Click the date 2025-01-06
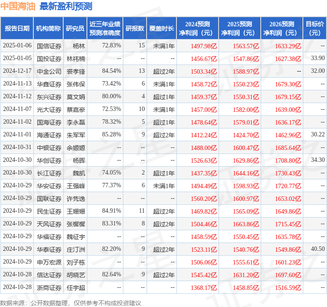The image size is (327, 307). pyautogui.click(x=17, y=45)
